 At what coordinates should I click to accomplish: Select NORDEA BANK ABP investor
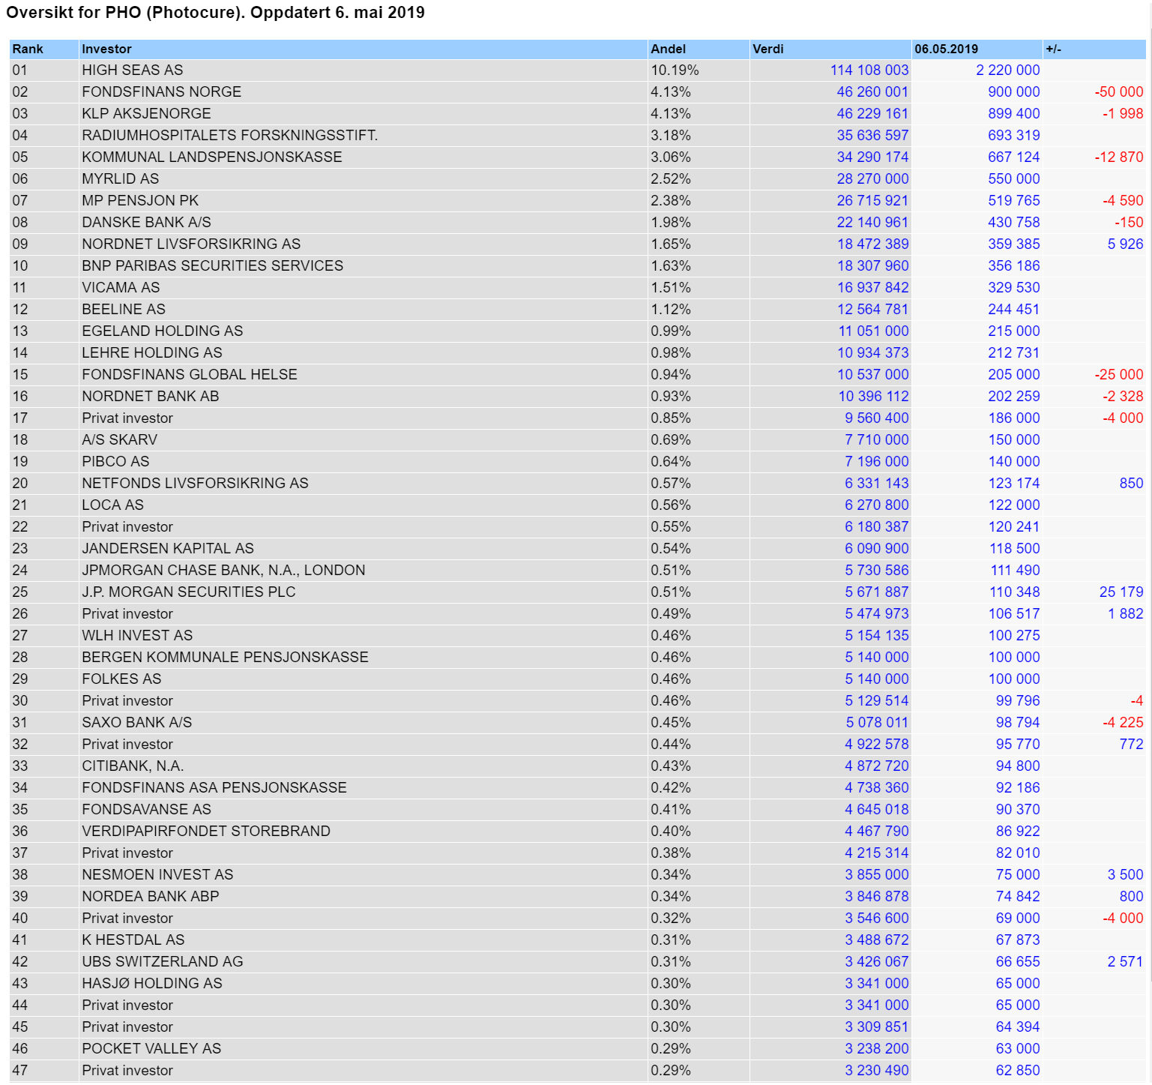click(x=151, y=896)
